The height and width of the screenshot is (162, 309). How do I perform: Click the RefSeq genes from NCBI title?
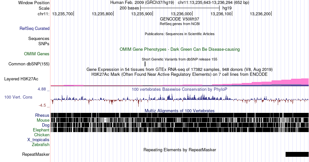[180, 24]
